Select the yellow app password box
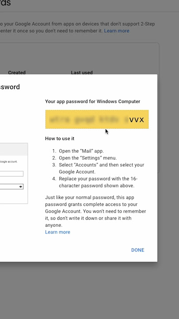Screen dimensions: 179x319 [97, 120]
